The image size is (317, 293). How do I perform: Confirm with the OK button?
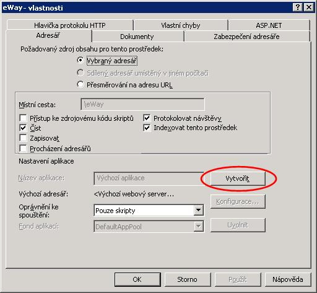[x=137, y=279]
